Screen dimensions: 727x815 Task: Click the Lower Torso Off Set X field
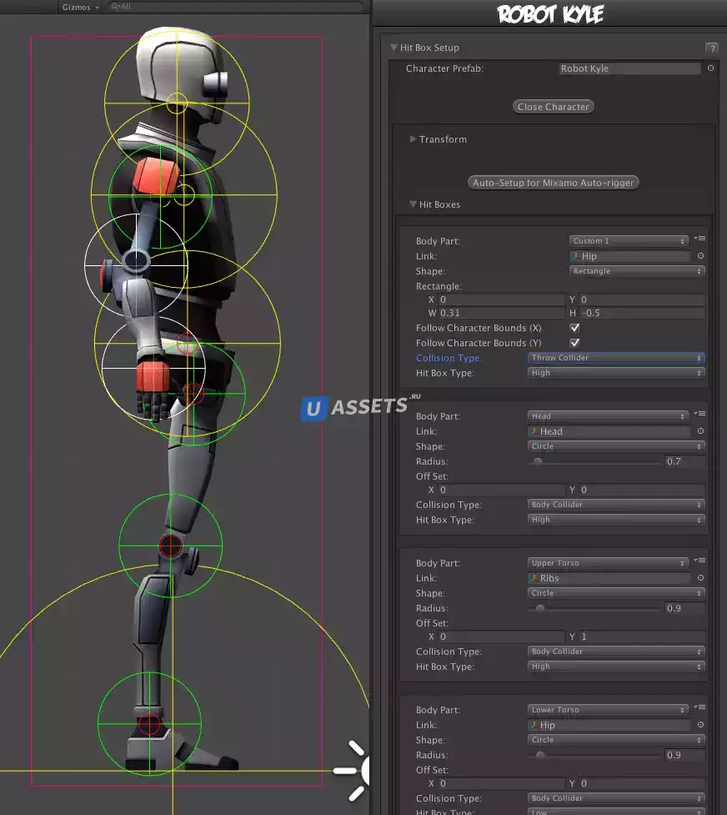[501, 783]
